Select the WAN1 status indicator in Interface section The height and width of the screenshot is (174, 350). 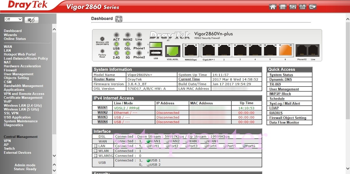tap(149, 141)
